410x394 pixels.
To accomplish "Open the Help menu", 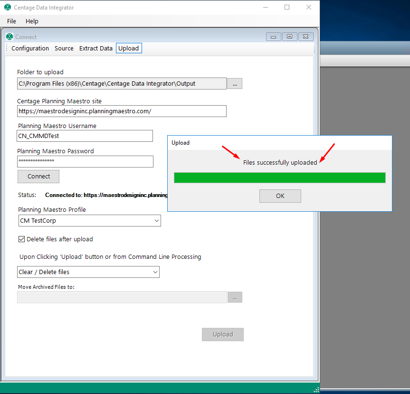I will pyautogui.click(x=32, y=21).
